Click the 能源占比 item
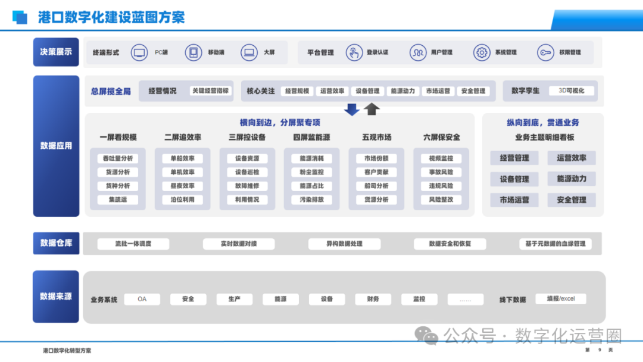The width and height of the screenshot is (643, 362). [x=311, y=186]
